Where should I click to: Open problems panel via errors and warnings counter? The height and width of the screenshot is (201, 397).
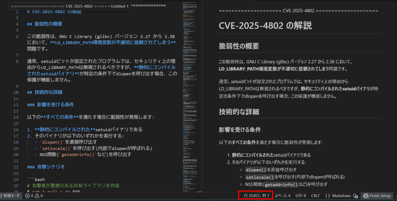(x=34, y=196)
